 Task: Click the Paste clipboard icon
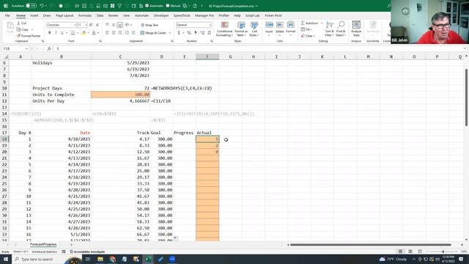point(10,26)
